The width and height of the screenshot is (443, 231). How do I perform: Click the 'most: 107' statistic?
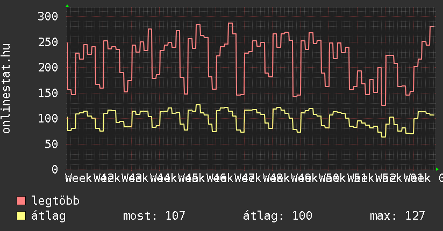coord(154,216)
